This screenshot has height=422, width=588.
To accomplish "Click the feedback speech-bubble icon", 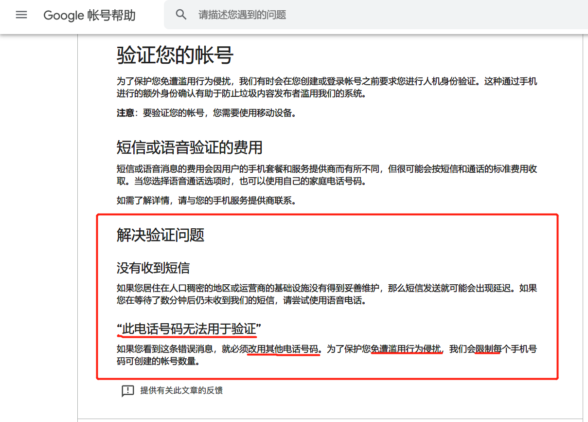I will point(127,390).
